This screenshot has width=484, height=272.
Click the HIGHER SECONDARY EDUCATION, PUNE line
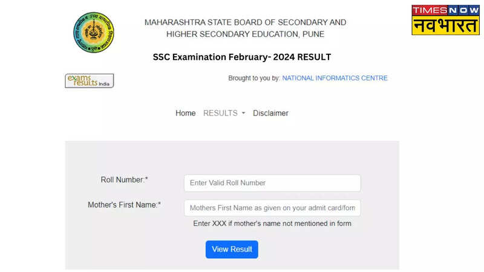pos(245,34)
